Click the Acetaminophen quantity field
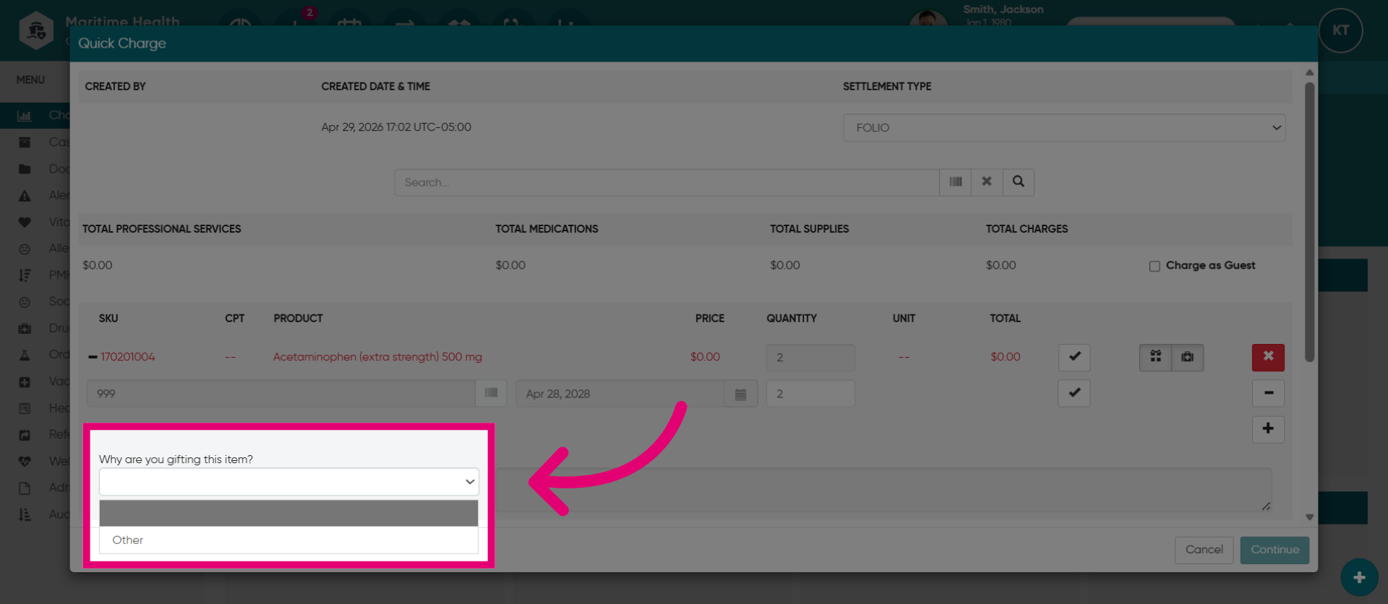Screen dimensions: 1388x604 pos(810,358)
